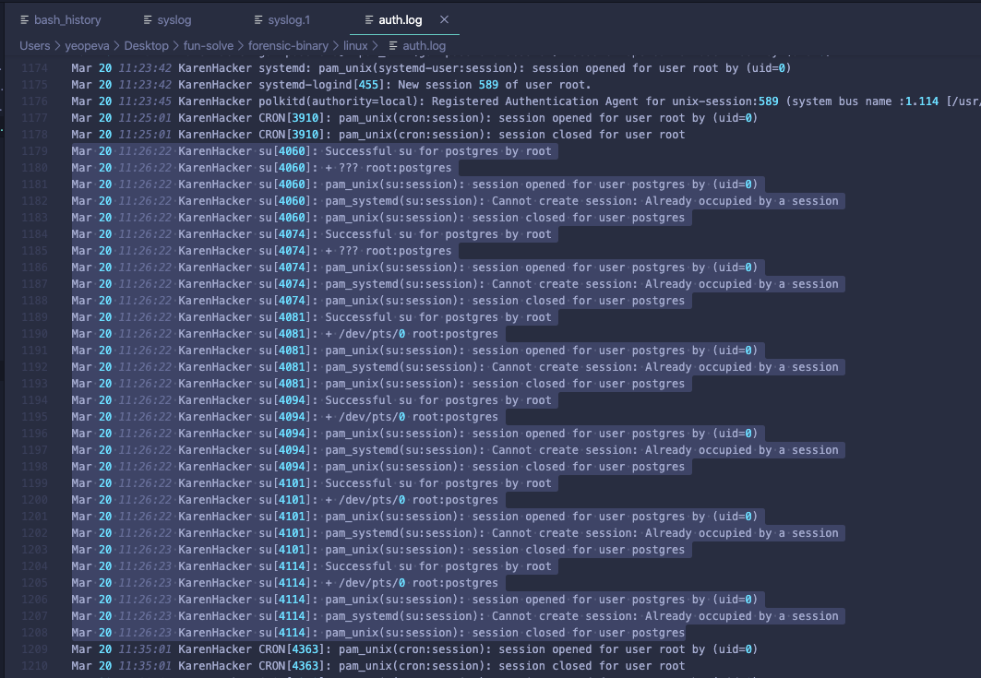Click the syslog tab file icon
The image size is (981, 678).
coord(148,20)
